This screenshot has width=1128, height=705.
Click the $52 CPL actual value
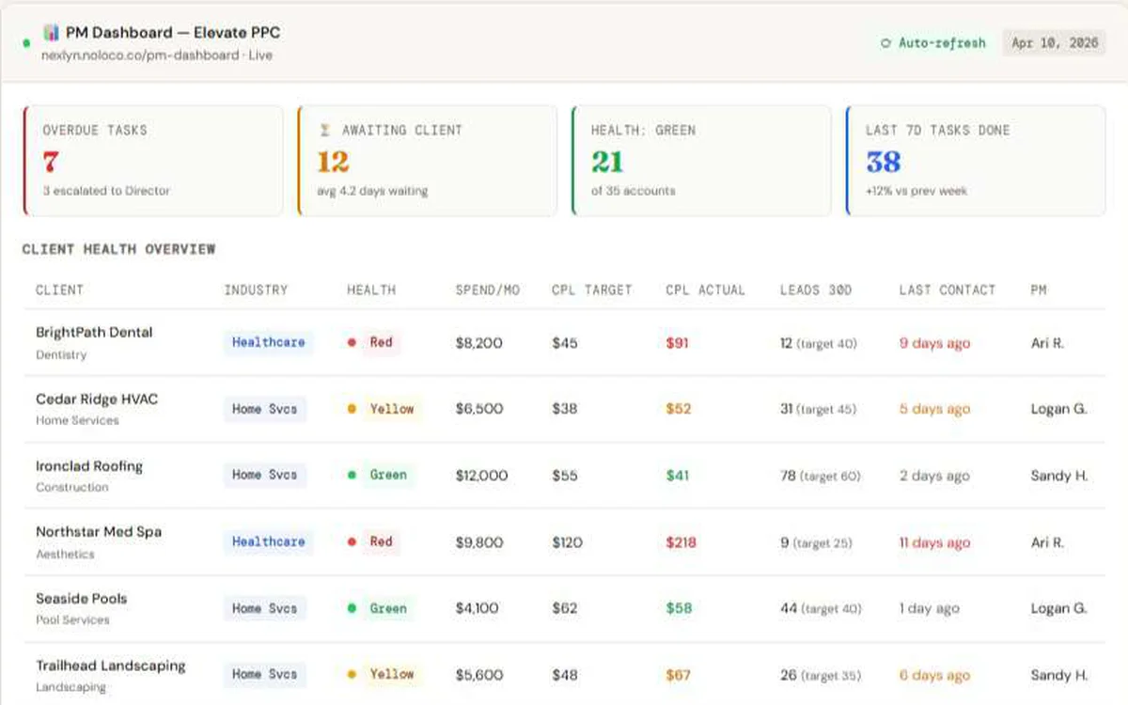(679, 409)
